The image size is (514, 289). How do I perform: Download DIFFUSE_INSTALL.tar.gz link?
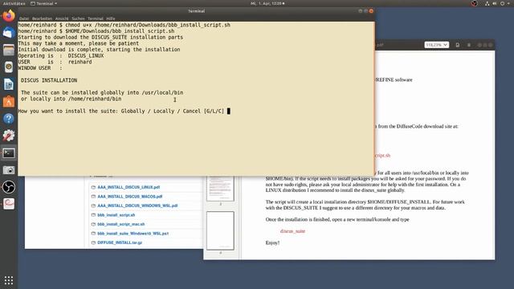[120, 242]
